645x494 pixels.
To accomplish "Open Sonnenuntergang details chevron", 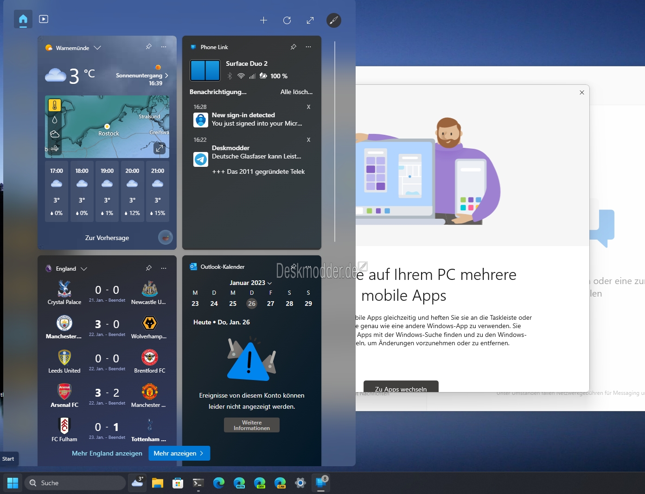I will [x=166, y=75].
